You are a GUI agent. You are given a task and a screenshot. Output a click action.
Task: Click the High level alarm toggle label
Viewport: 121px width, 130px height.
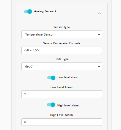click(68, 105)
